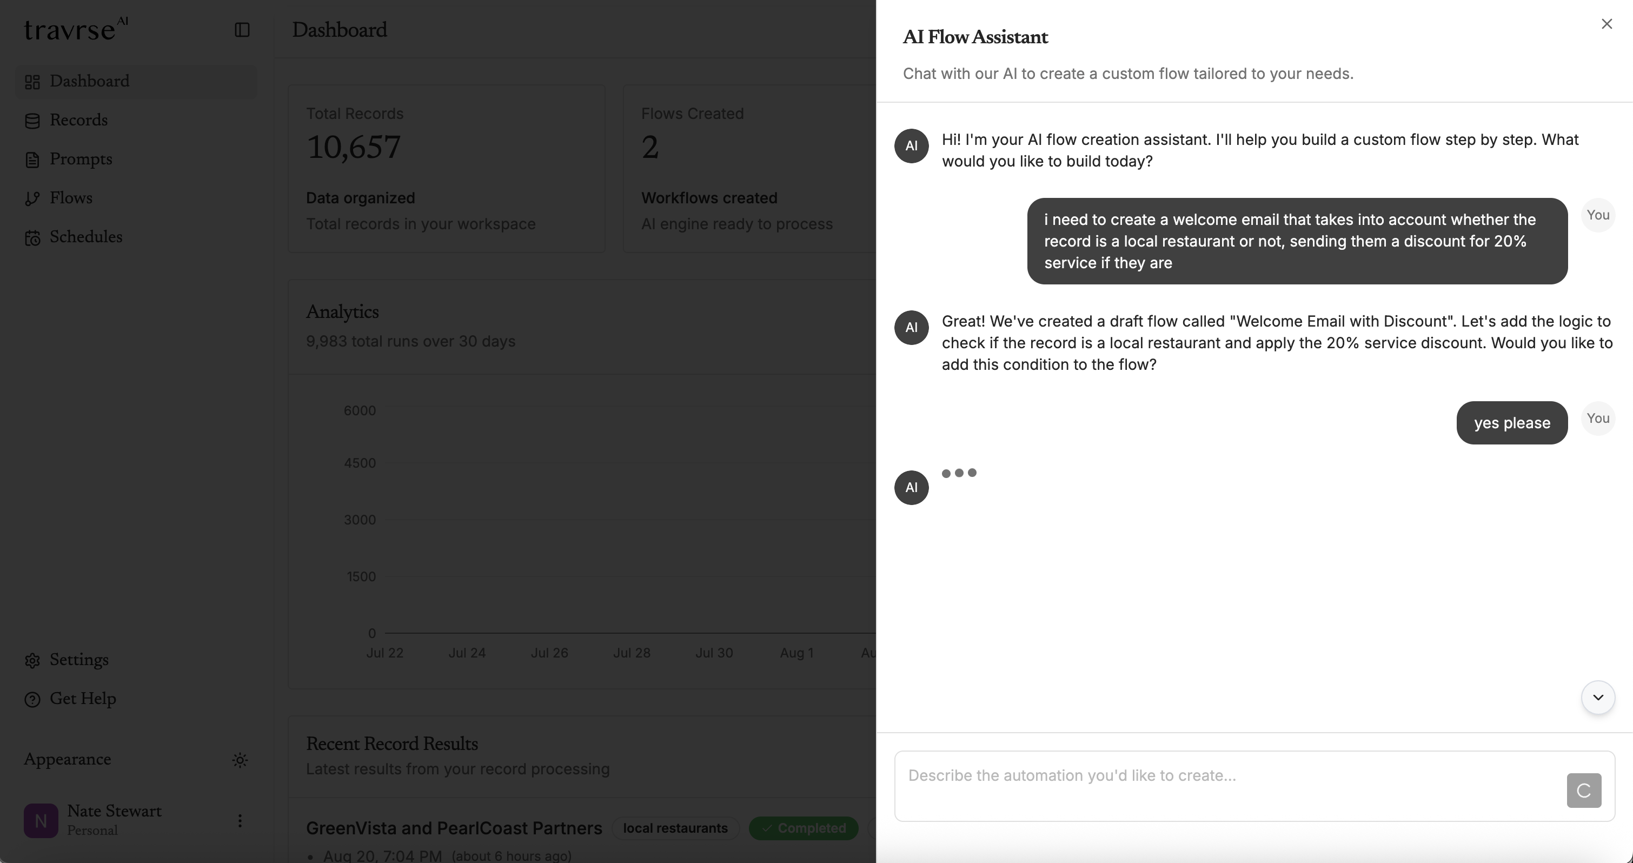Click Nate Stewart's profile avatar
This screenshot has height=863, width=1633.
click(x=40, y=820)
